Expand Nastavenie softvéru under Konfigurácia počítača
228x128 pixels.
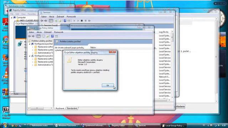click(x=32, y=47)
